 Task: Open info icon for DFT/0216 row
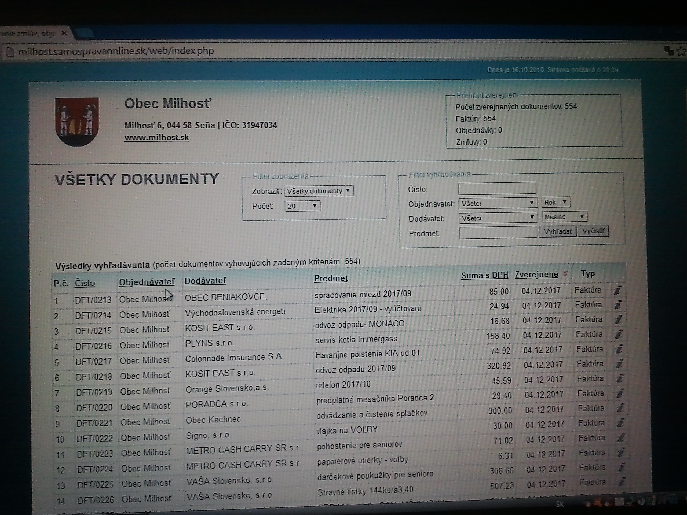coord(618,334)
